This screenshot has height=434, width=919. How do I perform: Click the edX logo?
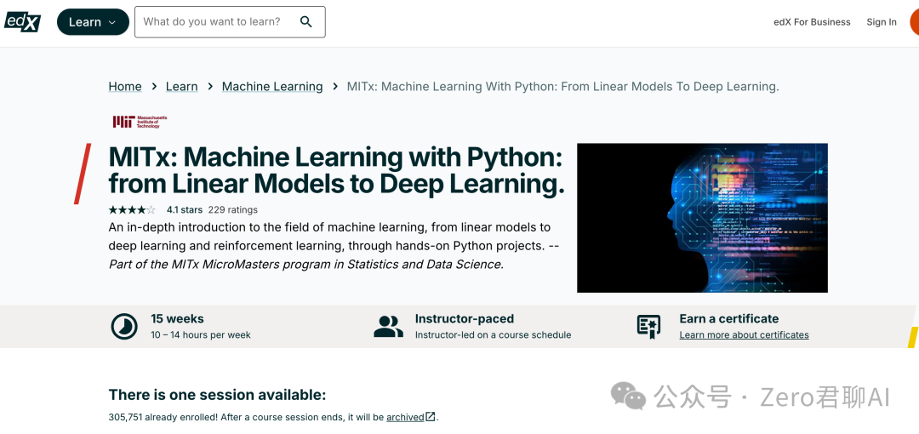point(22,21)
